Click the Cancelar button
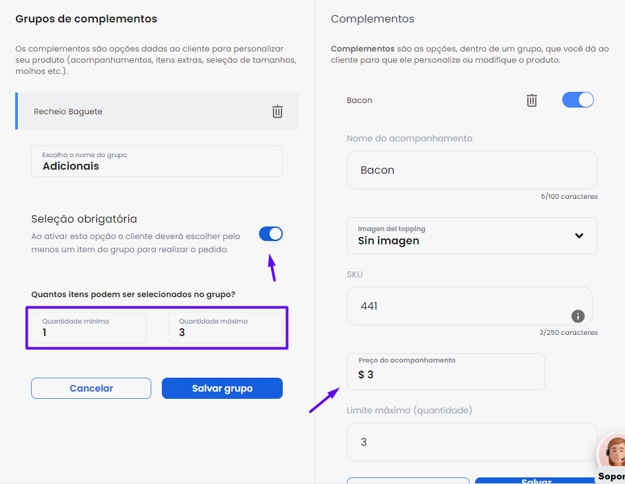Viewport: 625px width, 484px height. (x=91, y=388)
